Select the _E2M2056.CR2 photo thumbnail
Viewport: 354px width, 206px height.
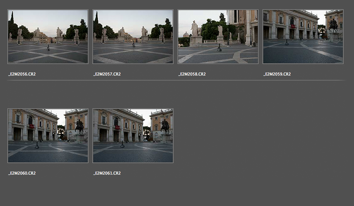coord(48,37)
